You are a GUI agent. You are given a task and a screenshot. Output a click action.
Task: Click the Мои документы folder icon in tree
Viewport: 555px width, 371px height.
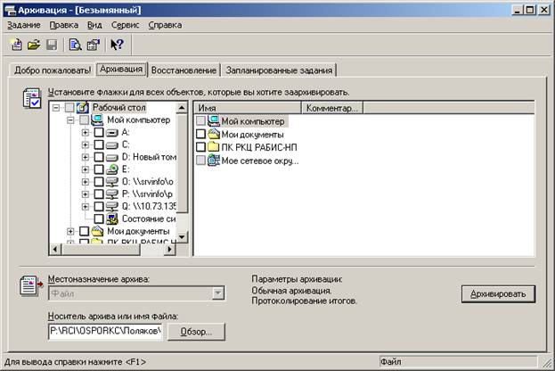point(97,231)
